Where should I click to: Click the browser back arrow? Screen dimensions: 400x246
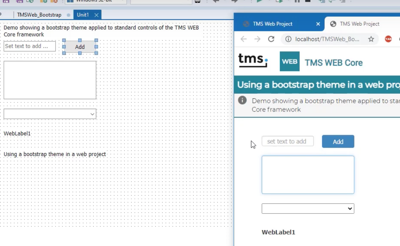[244, 39]
